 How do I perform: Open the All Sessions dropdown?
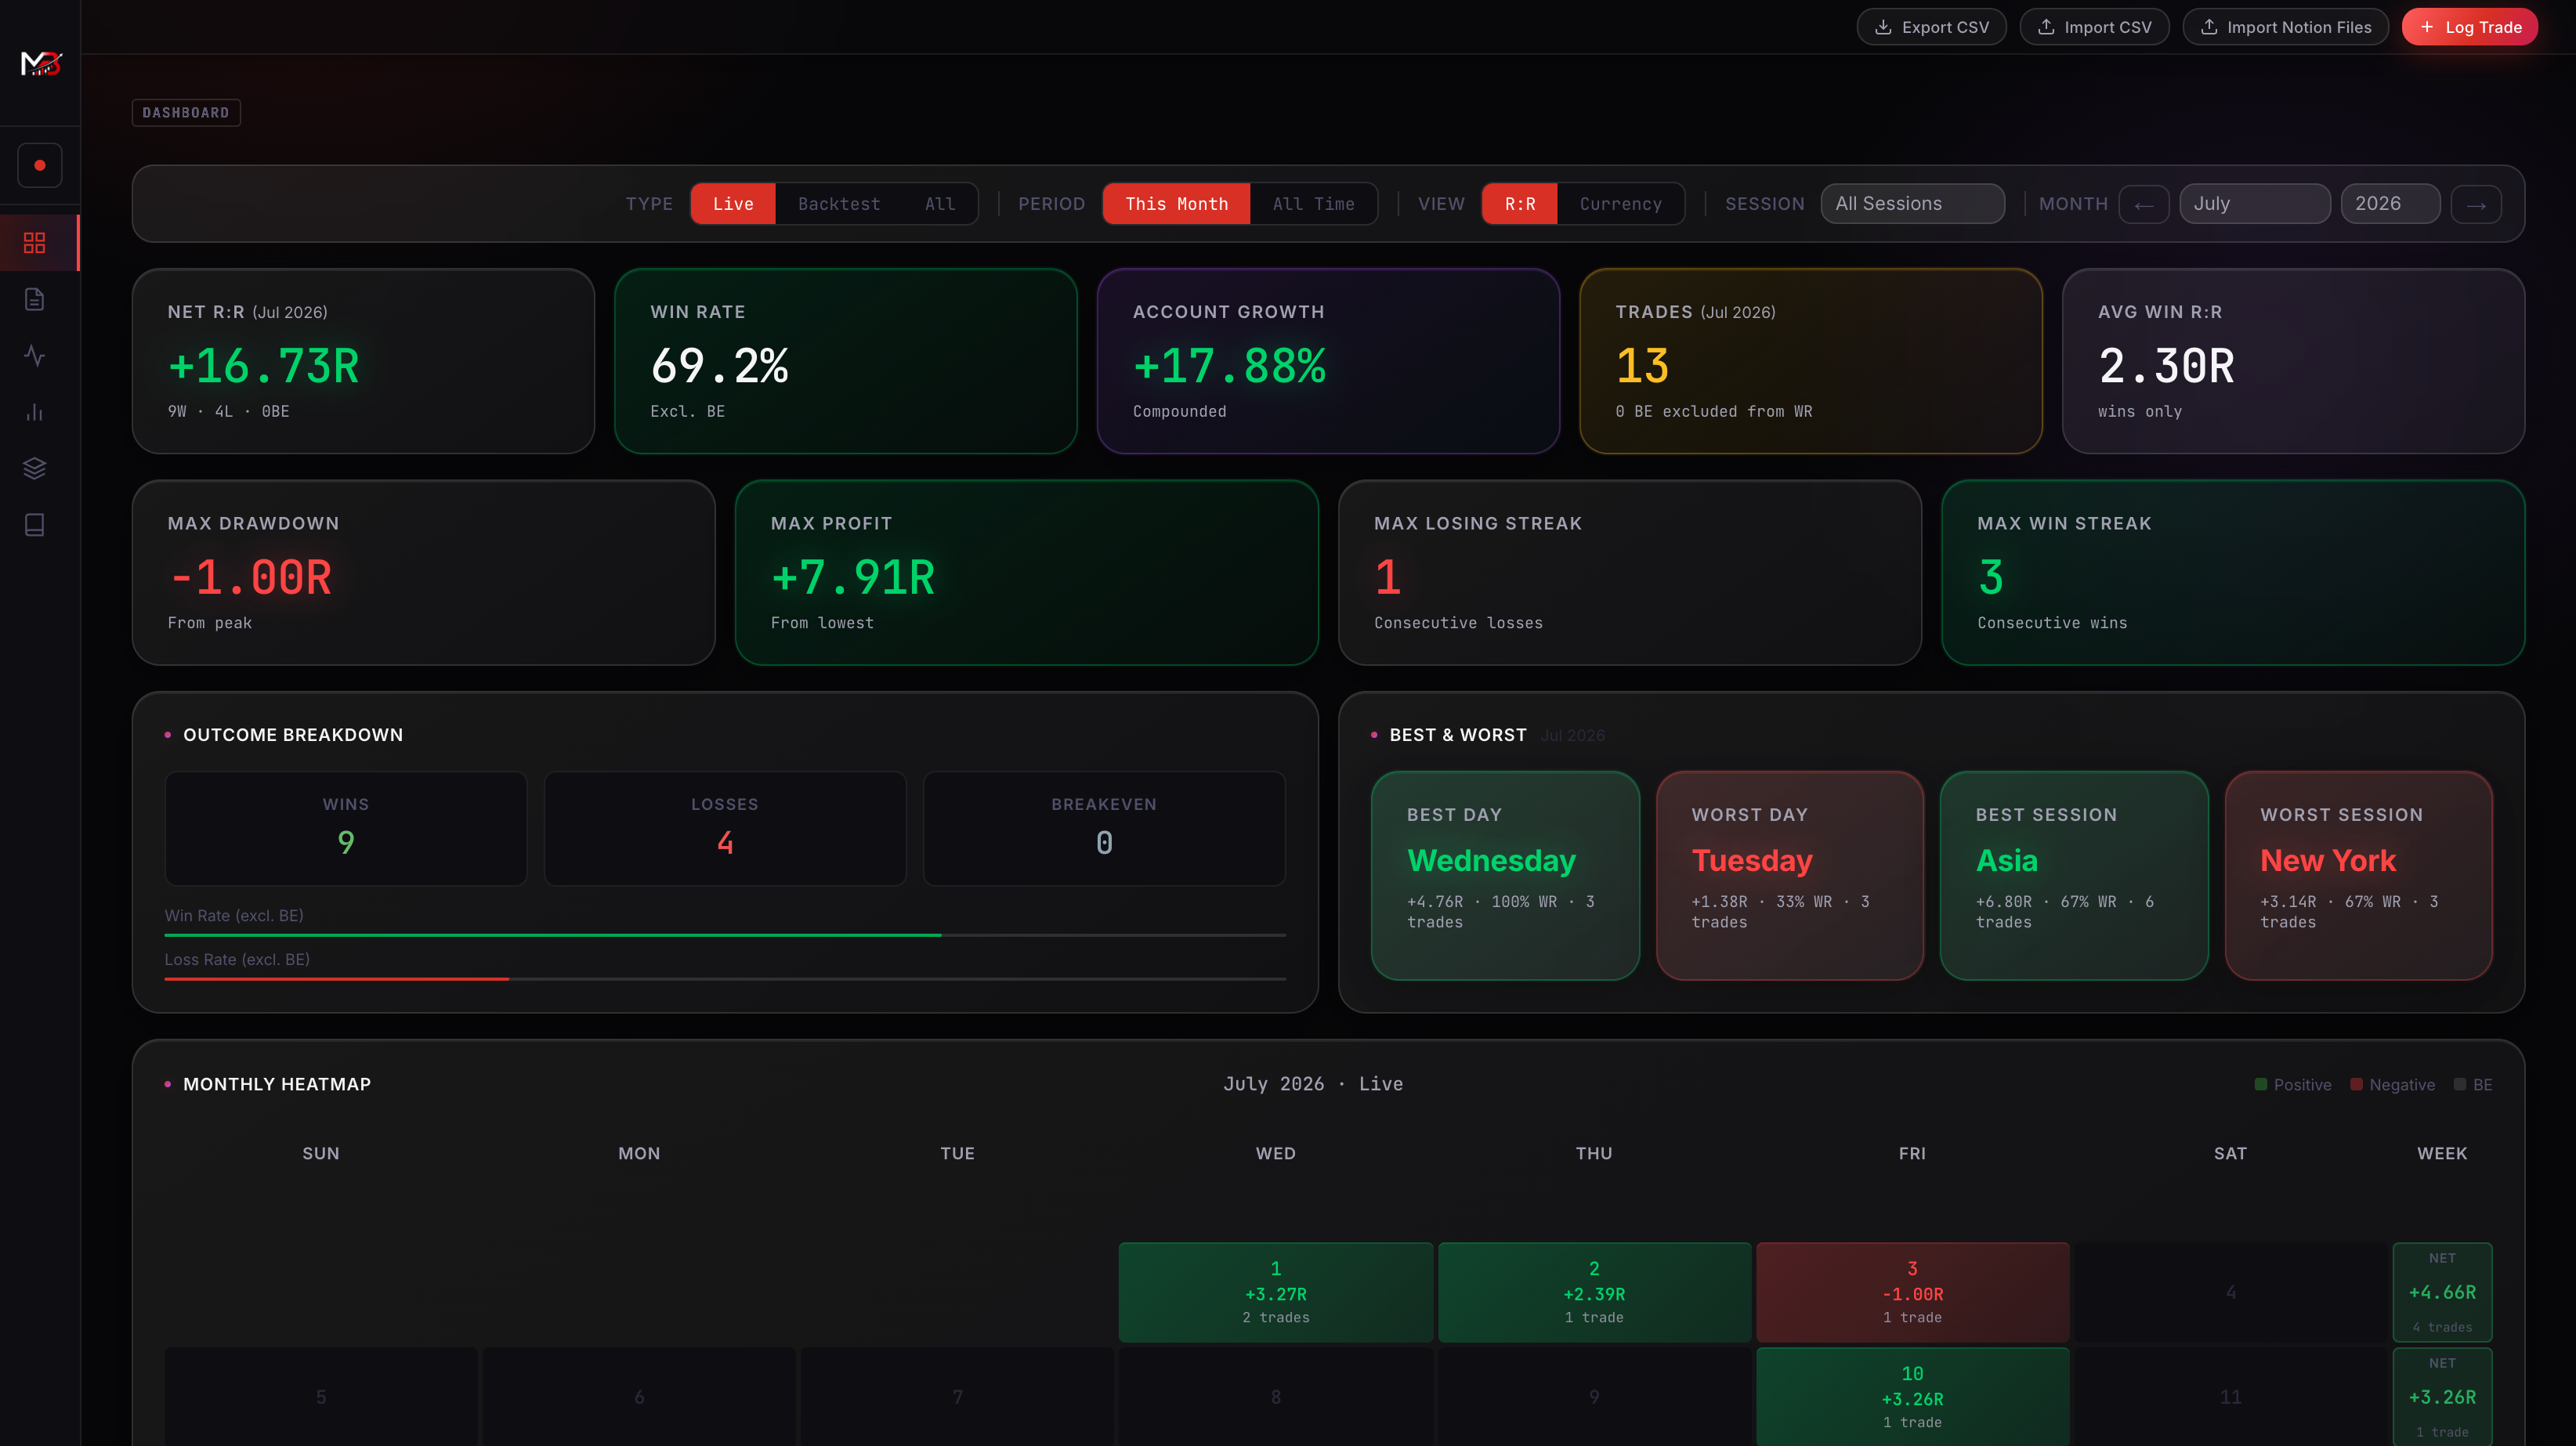click(1912, 204)
